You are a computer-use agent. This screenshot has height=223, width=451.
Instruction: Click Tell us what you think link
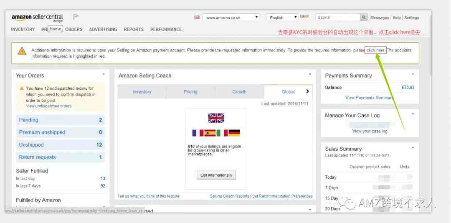pyautogui.click(x=148, y=196)
